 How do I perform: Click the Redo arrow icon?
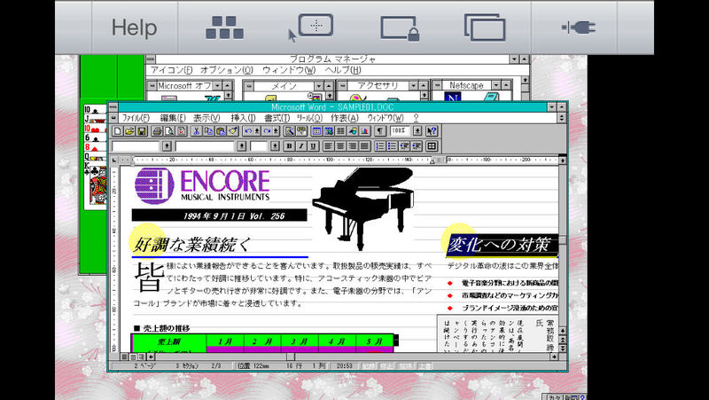tap(267, 131)
